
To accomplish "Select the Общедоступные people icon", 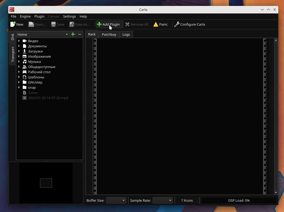I will coord(25,67).
